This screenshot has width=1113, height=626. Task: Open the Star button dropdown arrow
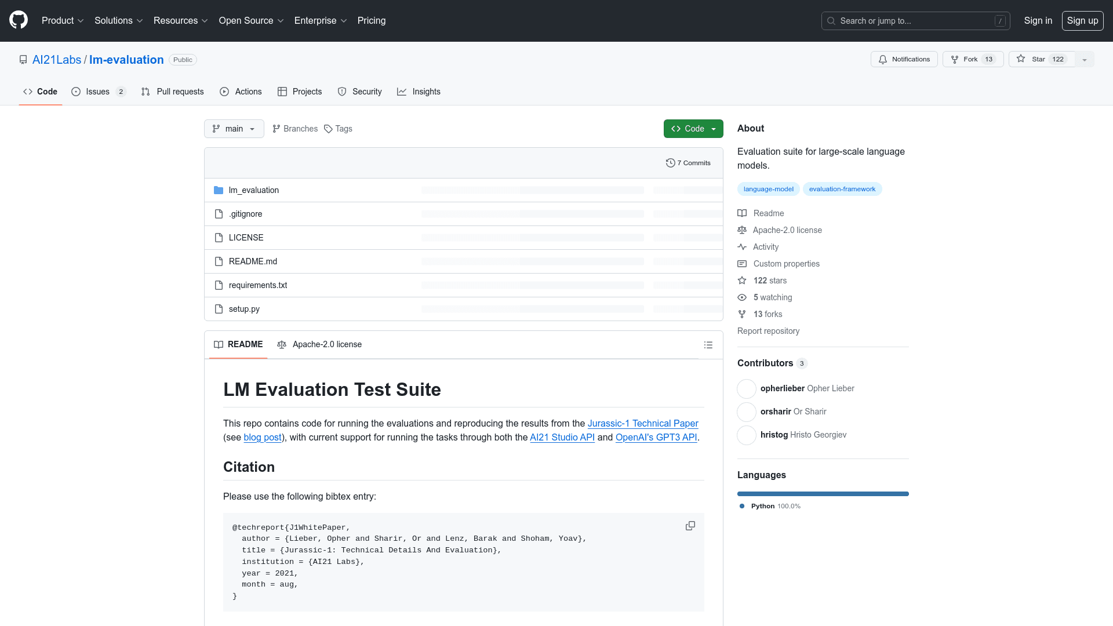pyautogui.click(x=1084, y=59)
